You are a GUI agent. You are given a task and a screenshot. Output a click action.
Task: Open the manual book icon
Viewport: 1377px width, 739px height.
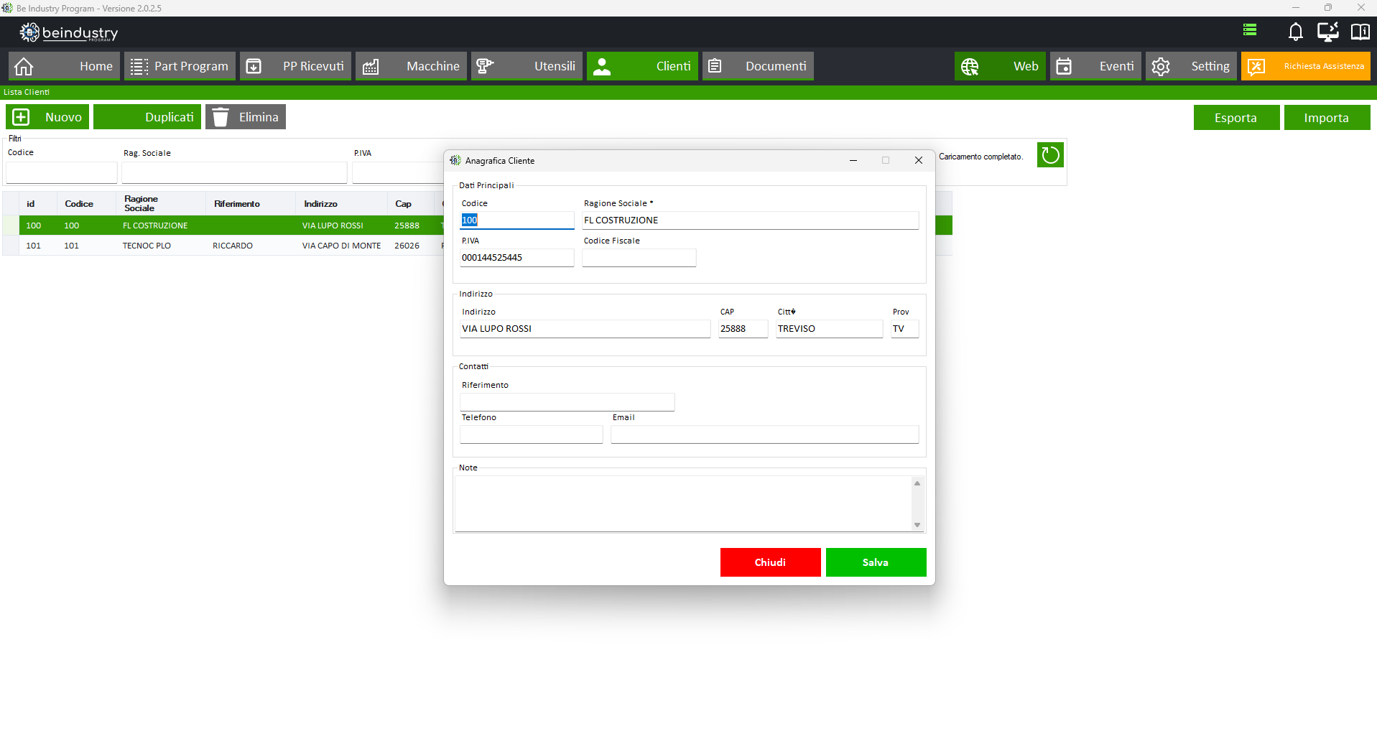click(x=1360, y=32)
